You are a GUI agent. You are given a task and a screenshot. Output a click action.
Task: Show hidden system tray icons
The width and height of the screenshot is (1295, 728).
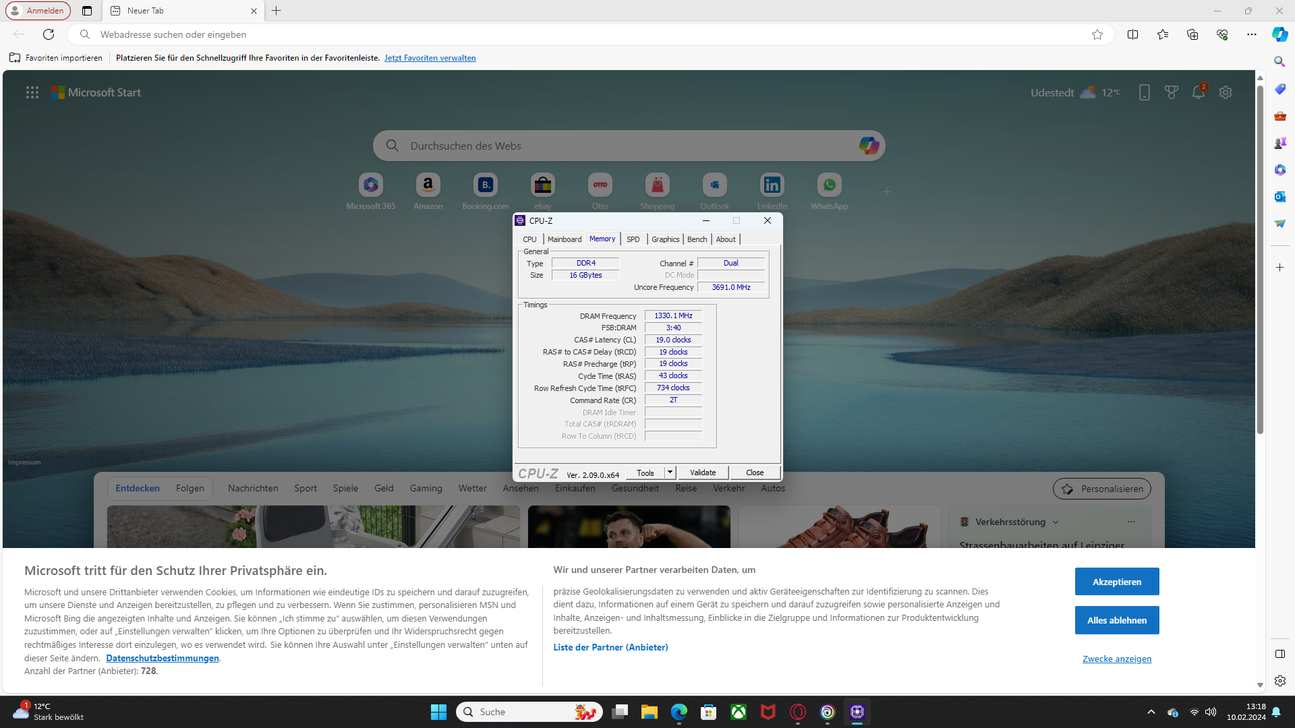[1151, 712]
